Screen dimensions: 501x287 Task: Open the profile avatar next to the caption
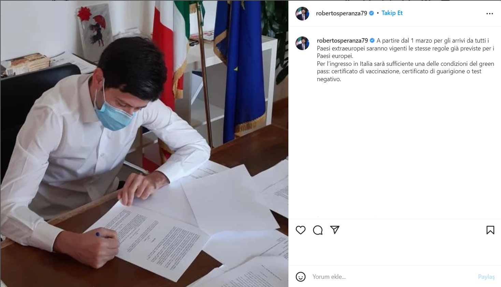click(x=302, y=43)
